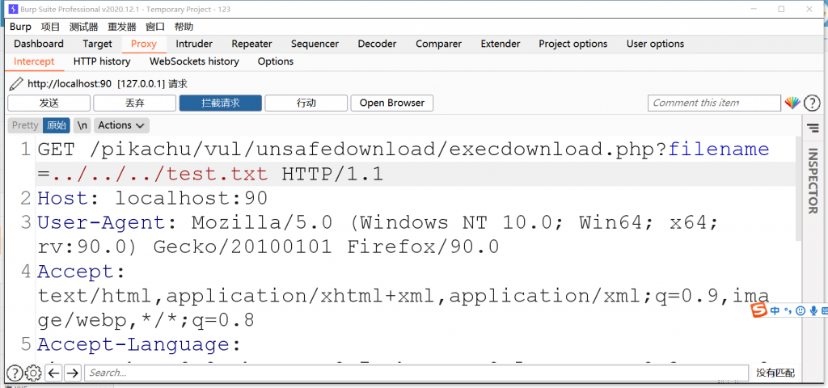Switch to the Decoder tab

377,44
